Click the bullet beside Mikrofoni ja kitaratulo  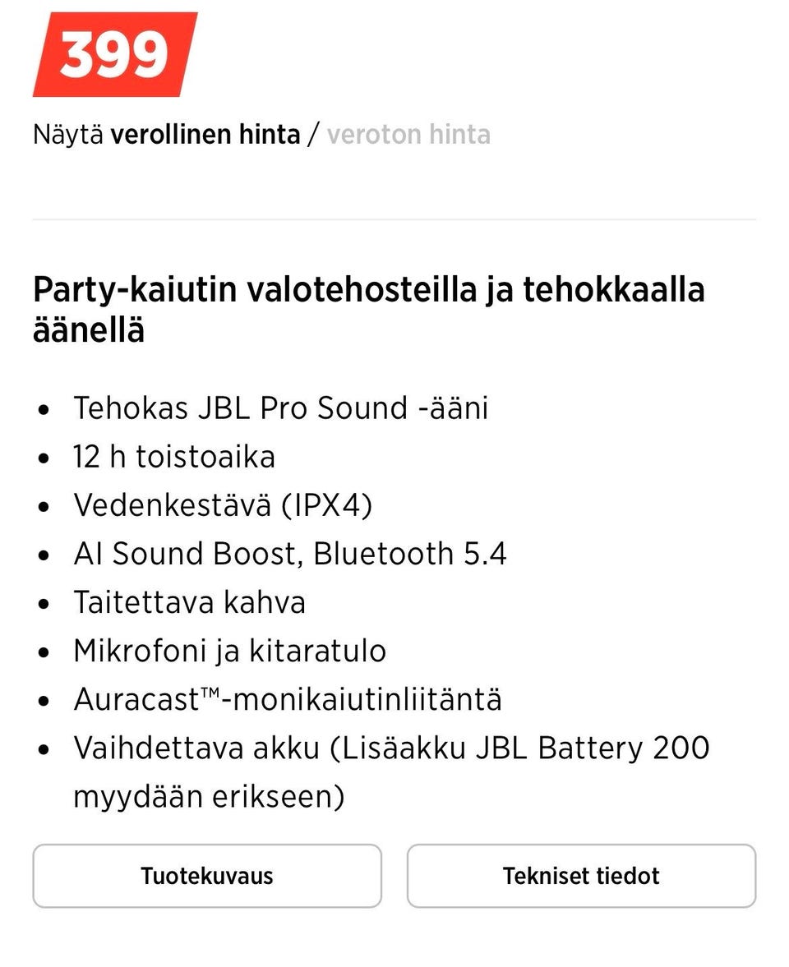(45, 652)
